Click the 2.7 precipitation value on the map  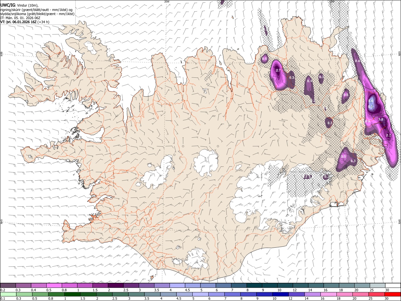pyautogui.click(x=278, y=70)
